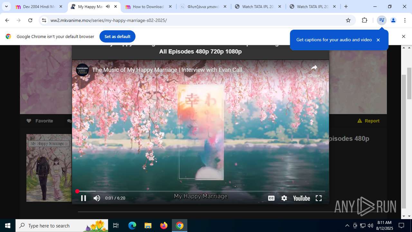The image size is (412, 232).
Task: Switch to the How to Download tab
Action: coord(148,6)
